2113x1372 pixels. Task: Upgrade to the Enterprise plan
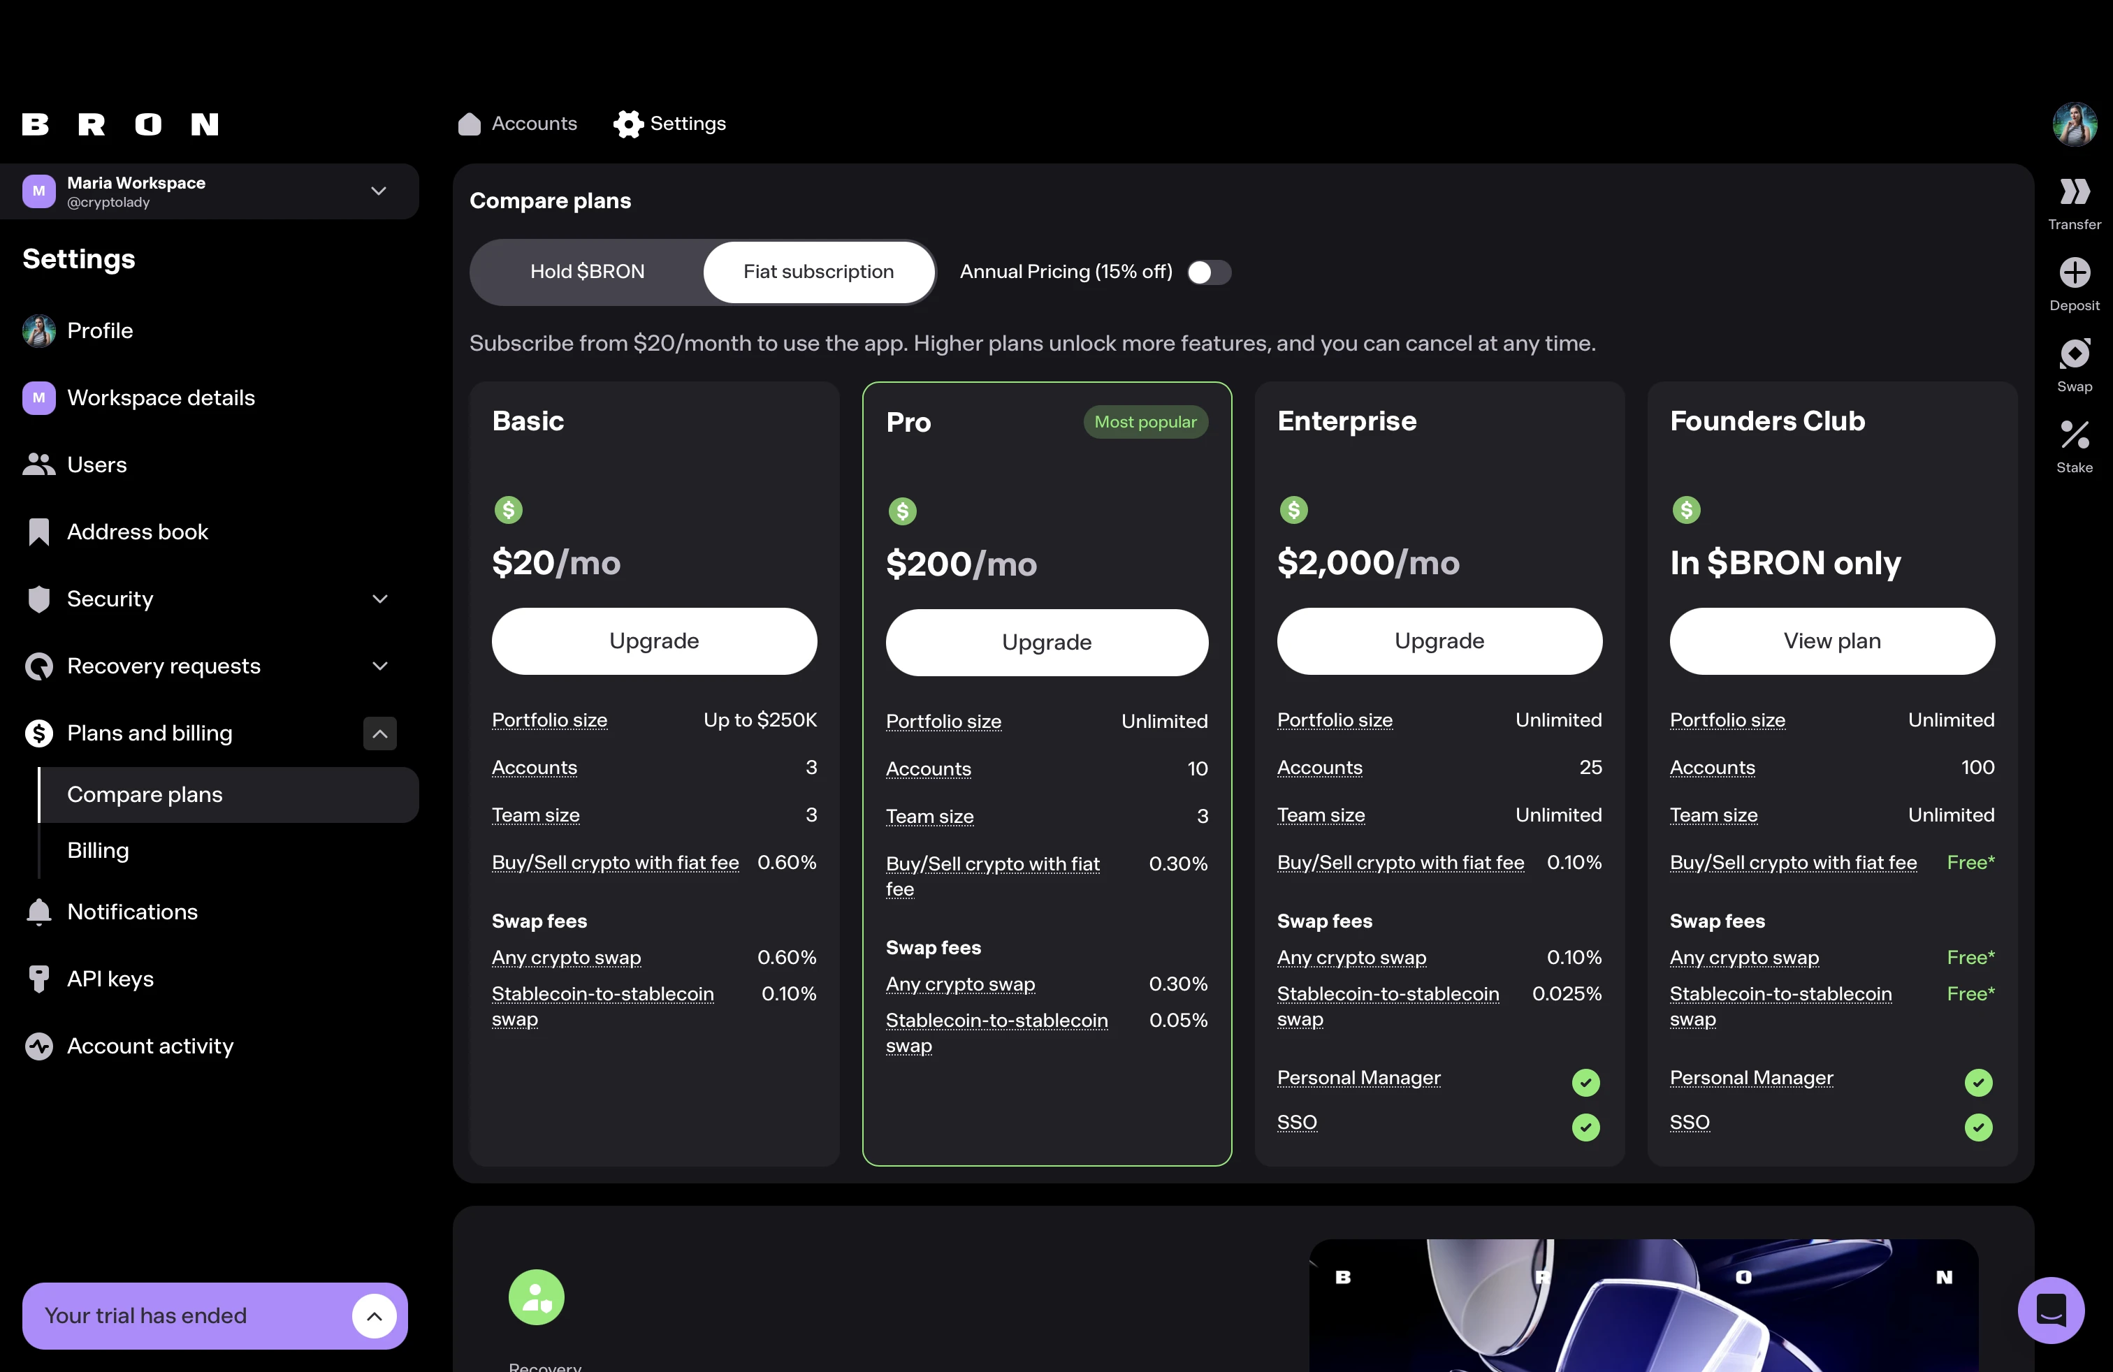pyautogui.click(x=1439, y=641)
